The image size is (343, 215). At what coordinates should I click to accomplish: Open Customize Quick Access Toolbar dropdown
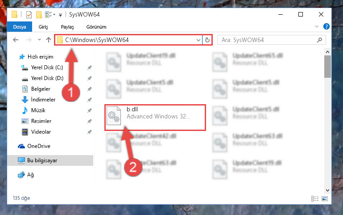pos(60,15)
